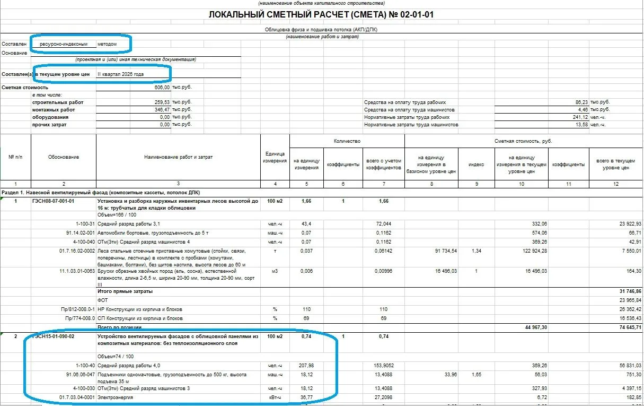Click the value '13,58'

click(581, 125)
